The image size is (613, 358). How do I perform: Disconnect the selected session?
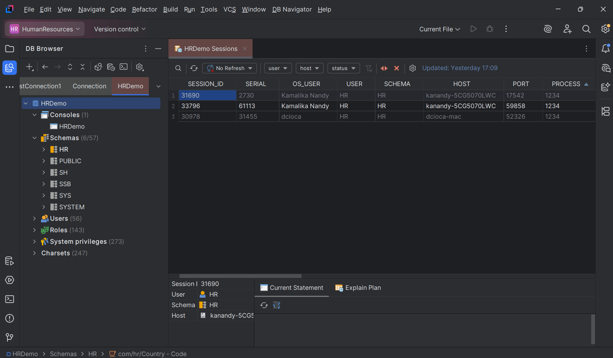point(384,68)
